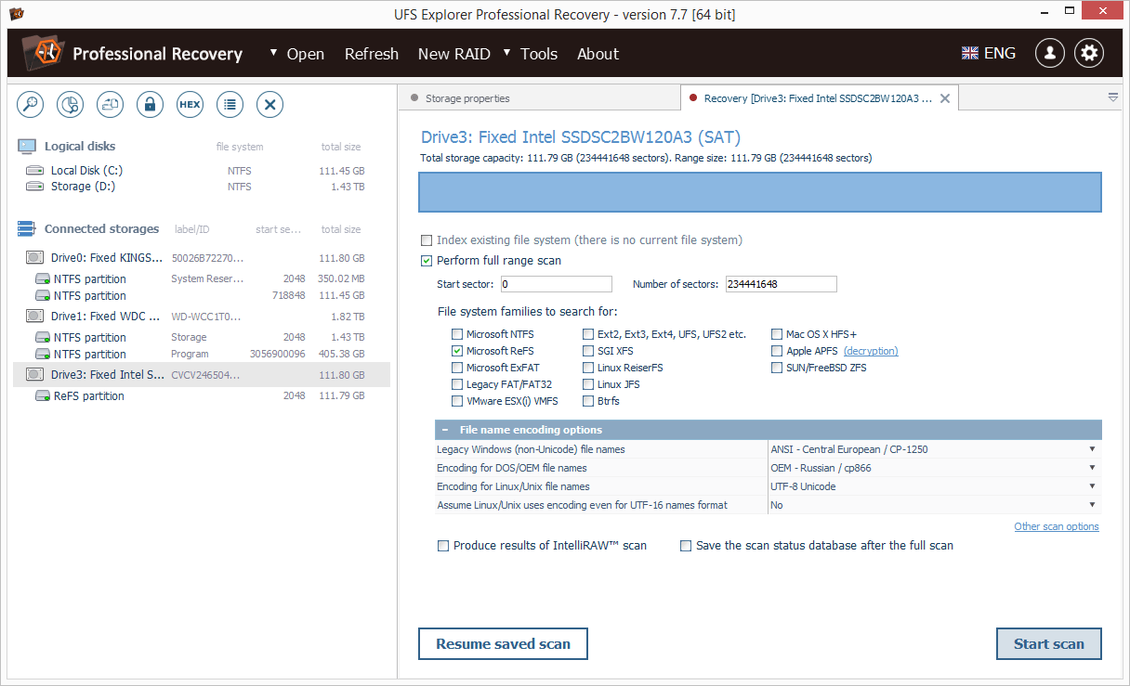Image resolution: width=1130 pixels, height=686 pixels.
Task: Click the magnifier scan storage icon
Action: pos(31,105)
